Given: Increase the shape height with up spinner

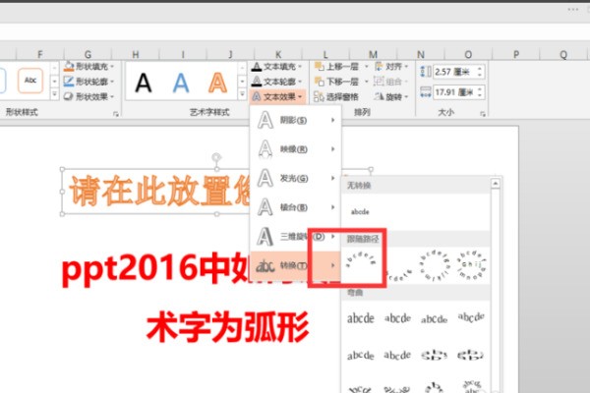Looking at the screenshot, I should [x=480, y=69].
